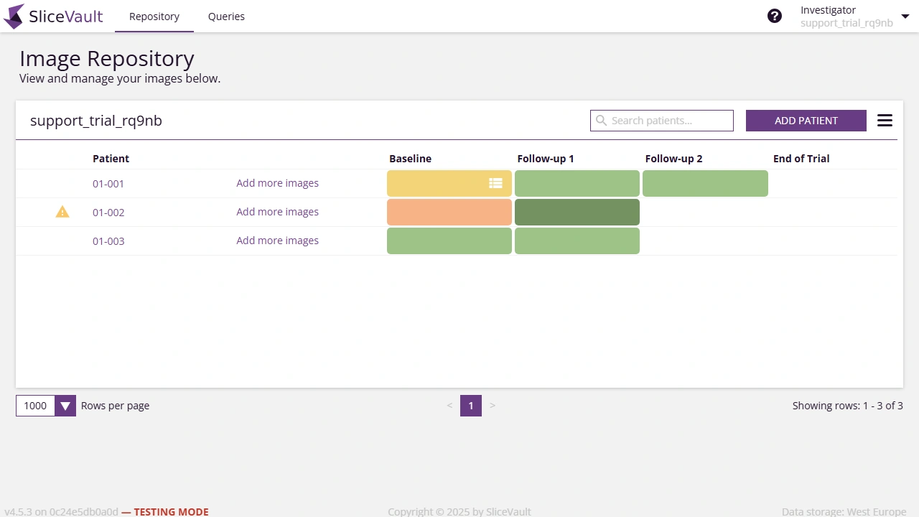Click the Showing rows 1 - 3 of 3 text

pos(848,406)
